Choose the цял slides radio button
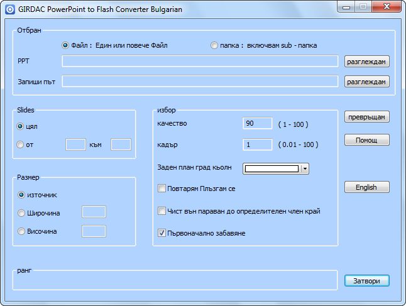406x306 pixels. click(x=20, y=126)
